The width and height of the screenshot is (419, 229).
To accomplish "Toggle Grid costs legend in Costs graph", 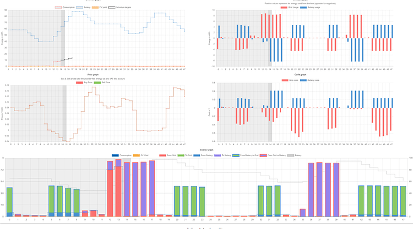I will (x=290, y=80).
